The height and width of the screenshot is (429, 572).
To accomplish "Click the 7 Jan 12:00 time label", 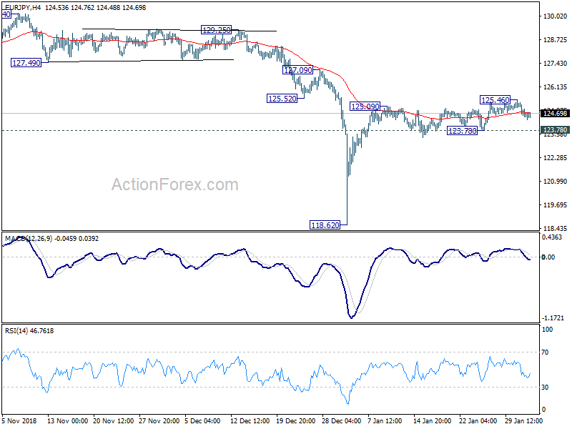I will point(385,421).
